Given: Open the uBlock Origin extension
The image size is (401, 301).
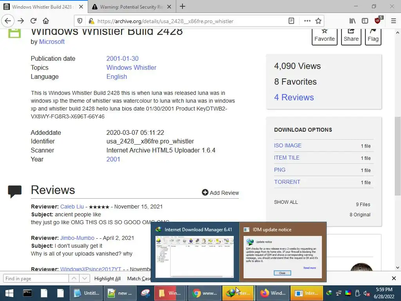Looking at the screenshot, I should [x=378, y=21].
